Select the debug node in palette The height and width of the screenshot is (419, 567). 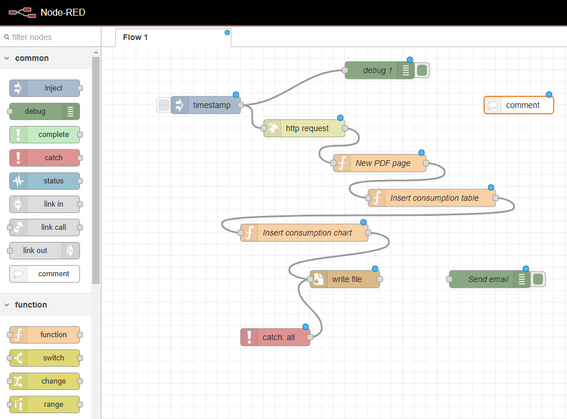[x=45, y=111]
